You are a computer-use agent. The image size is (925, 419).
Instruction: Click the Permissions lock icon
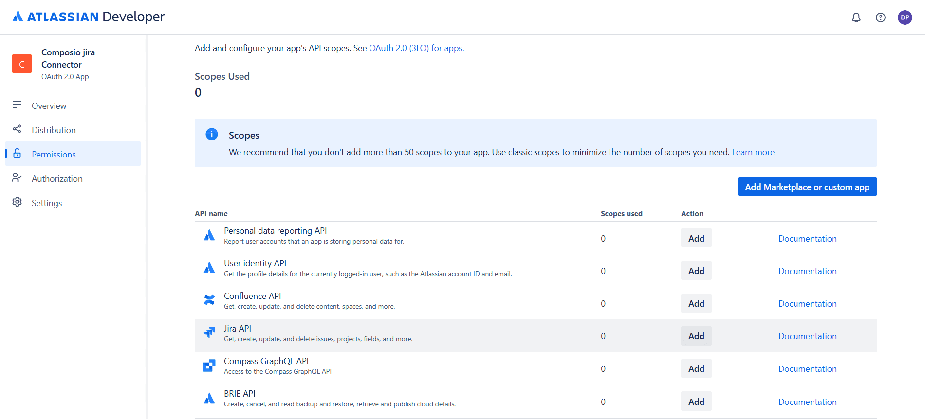point(17,154)
